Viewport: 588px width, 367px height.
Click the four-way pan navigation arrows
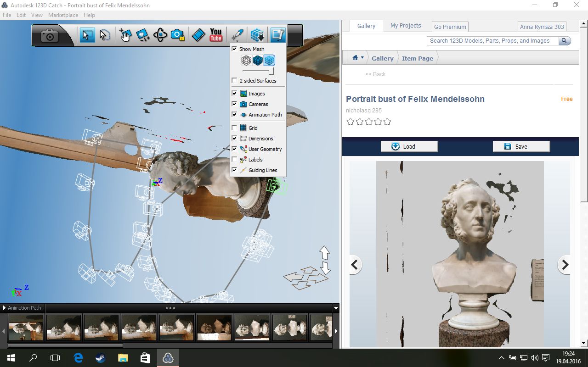(x=306, y=278)
